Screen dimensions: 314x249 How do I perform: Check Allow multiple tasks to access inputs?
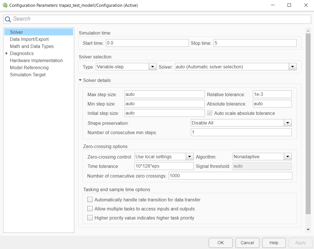[x=90, y=209]
